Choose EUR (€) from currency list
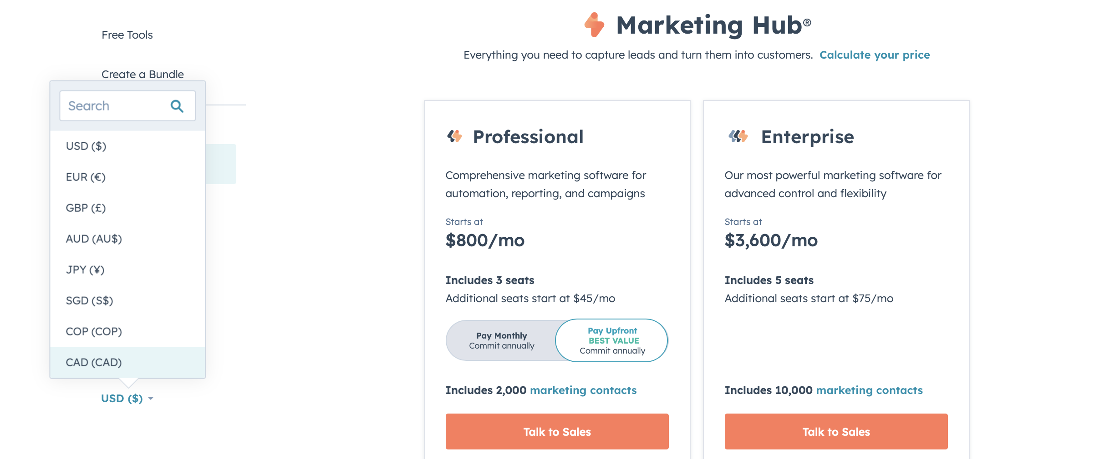 [86, 177]
